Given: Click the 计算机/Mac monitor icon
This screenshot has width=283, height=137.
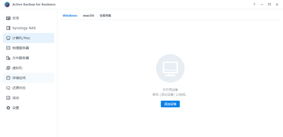Looking at the screenshot, I should tap(8, 38).
